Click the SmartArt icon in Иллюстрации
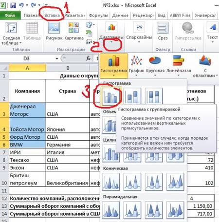The image size is (219, 222). [89, 34]
